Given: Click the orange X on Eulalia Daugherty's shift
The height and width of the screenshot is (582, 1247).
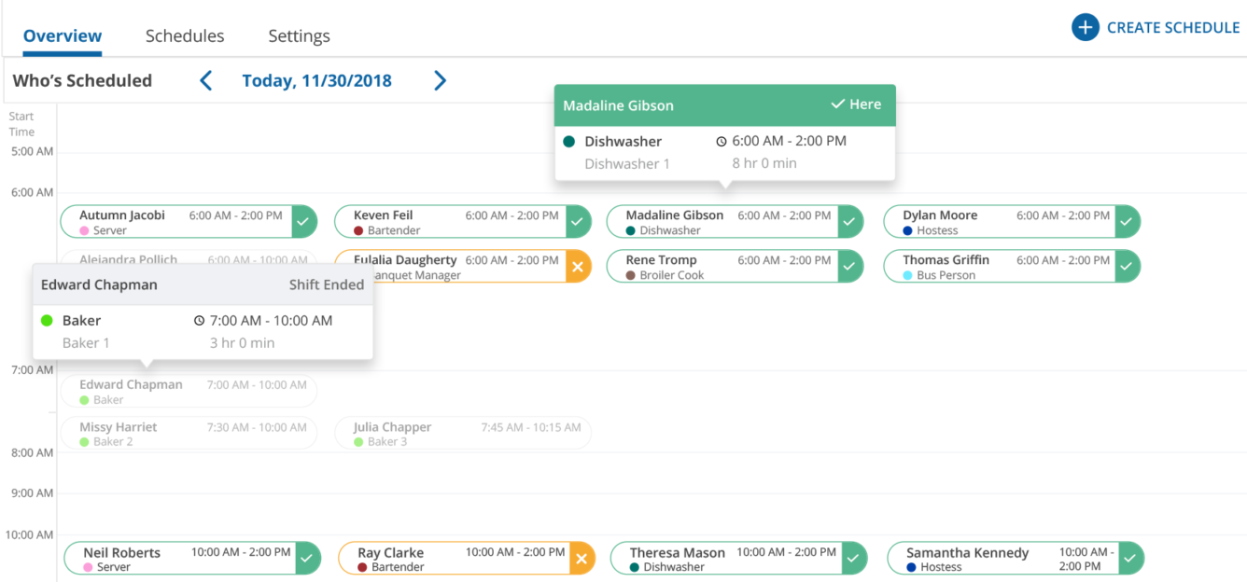Looking at the screenshot, I should point(578,267).
